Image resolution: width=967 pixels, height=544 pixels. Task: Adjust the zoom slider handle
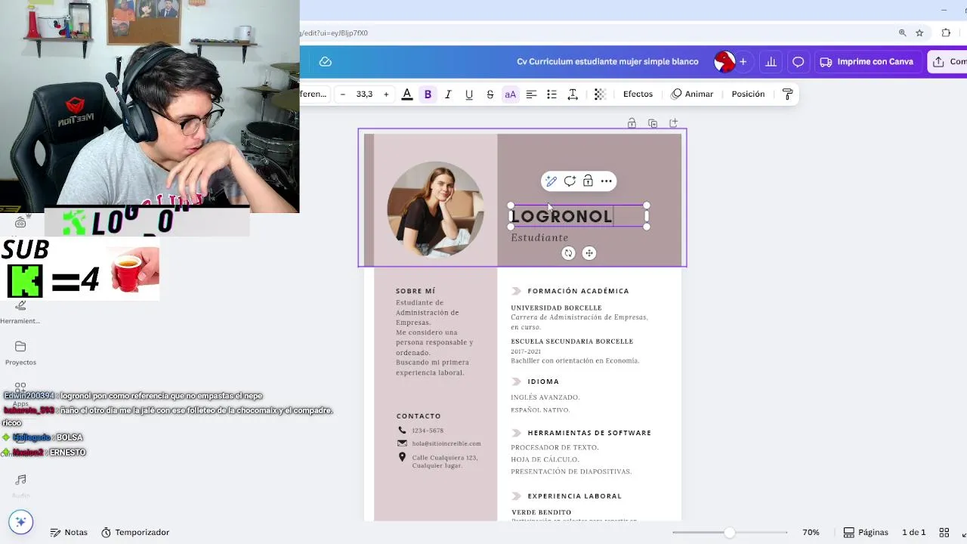(x=729, y=533)
